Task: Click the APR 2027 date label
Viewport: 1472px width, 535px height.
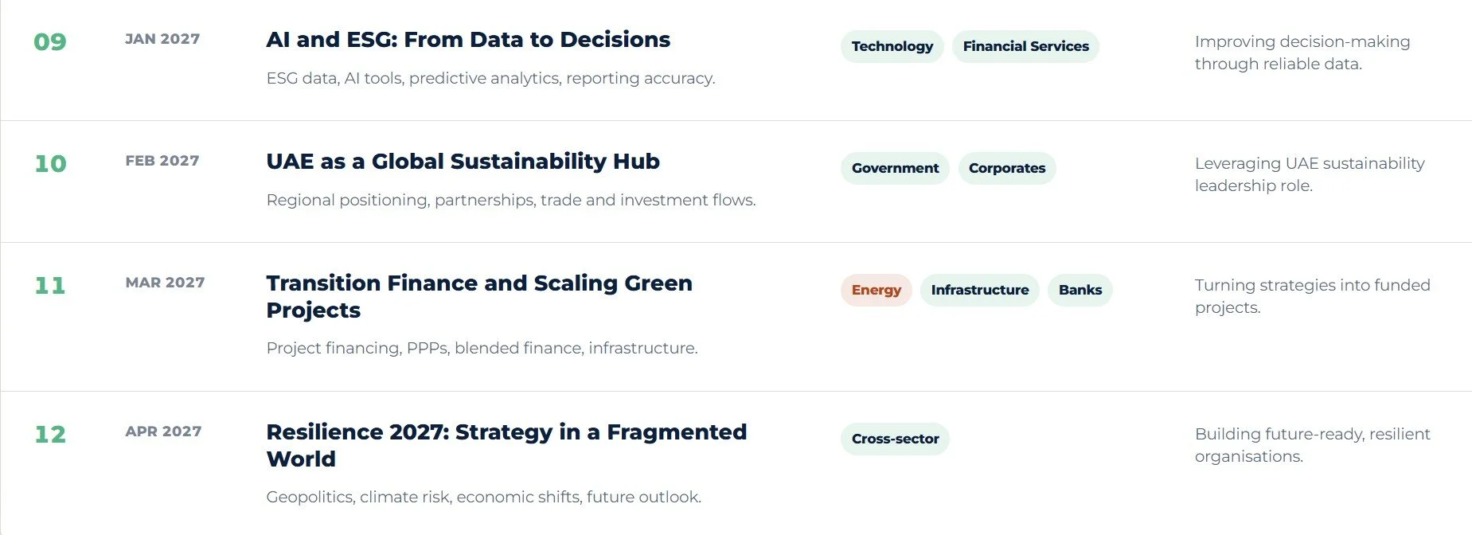Action: (x=163, y=432)
